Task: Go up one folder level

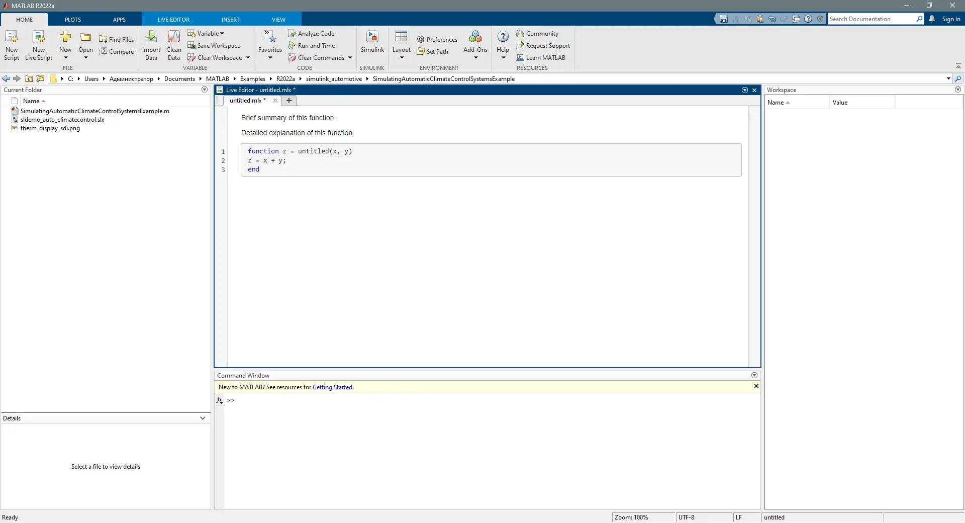Action: click(x=29, y=78)
